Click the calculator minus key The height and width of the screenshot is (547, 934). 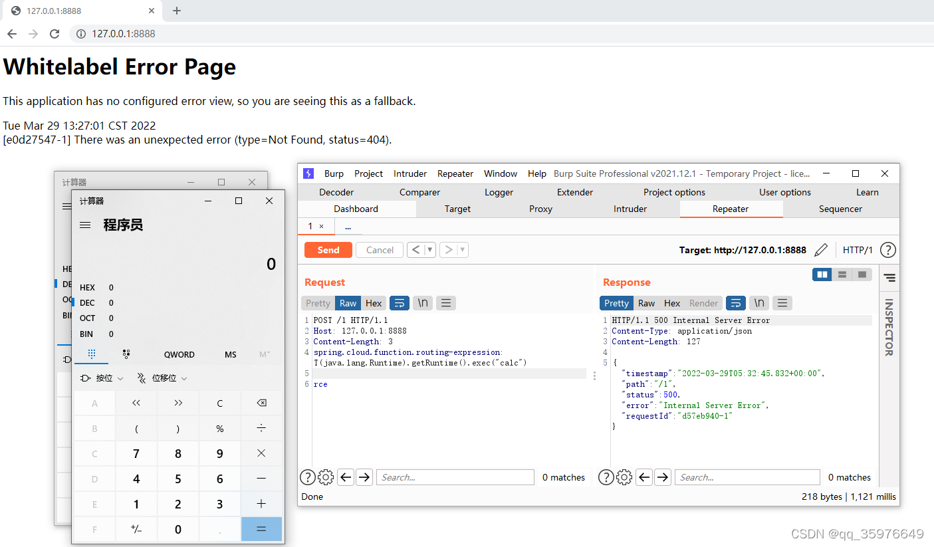(261, 479)
